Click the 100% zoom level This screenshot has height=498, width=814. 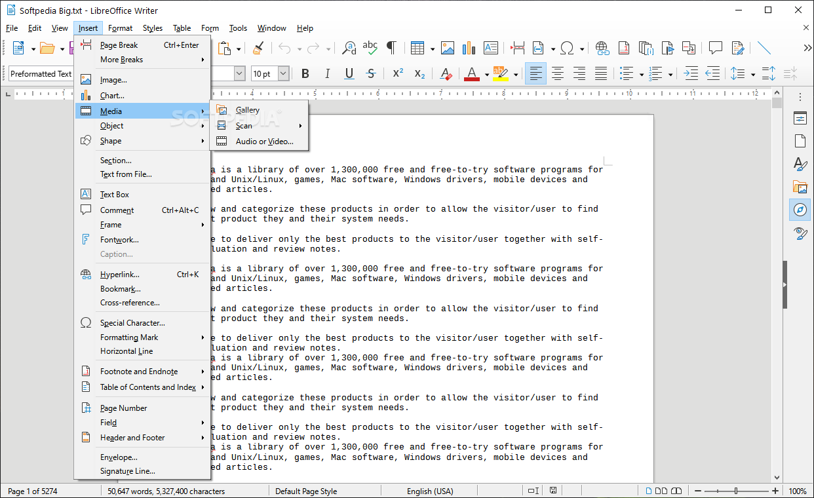click(x=797, y=491)
